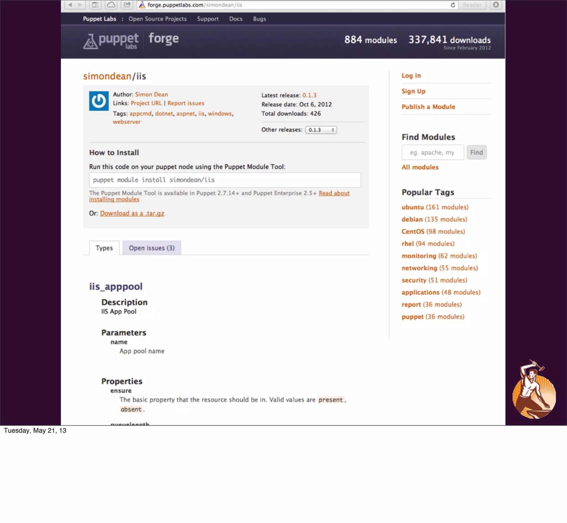The image size is (567, 523).
Task: Click the Reader button in address bar
Action: [472, 5]
